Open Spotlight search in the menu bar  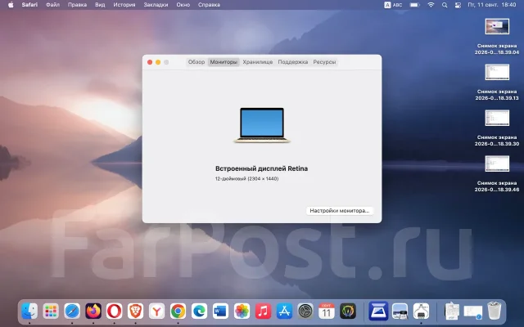point(445,5)
